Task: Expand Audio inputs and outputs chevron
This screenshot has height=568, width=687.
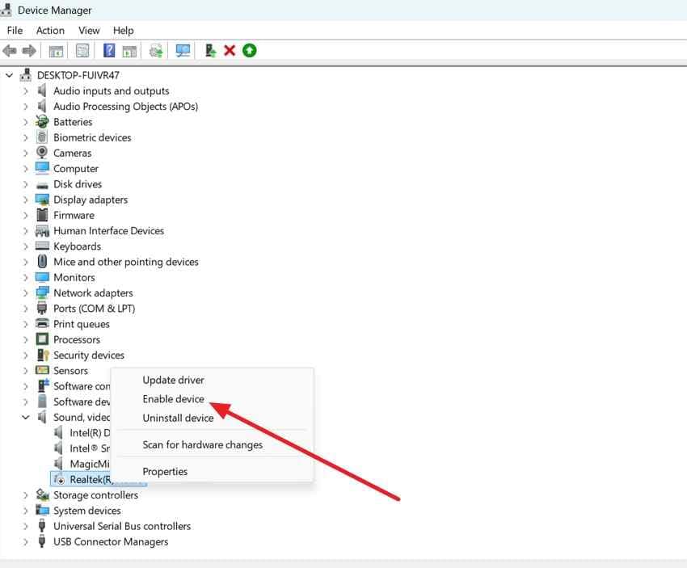Action: pos(25,91)
